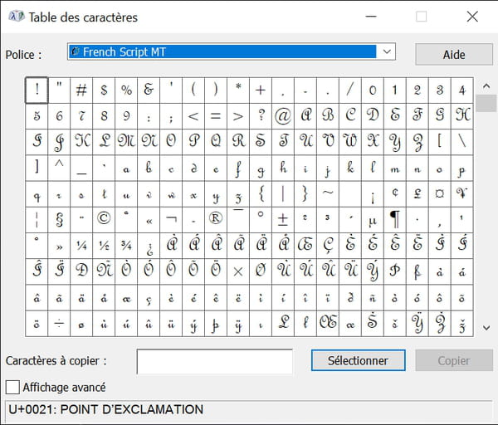Select the multiplication × sign character

[238, 271]
